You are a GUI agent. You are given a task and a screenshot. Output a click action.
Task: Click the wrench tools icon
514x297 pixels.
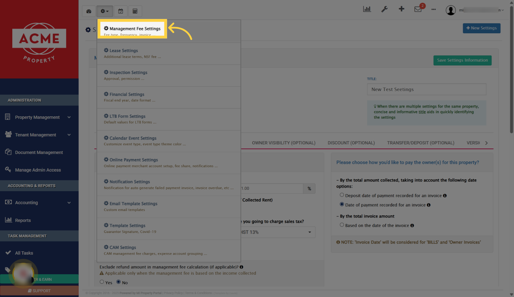point(384,9)
